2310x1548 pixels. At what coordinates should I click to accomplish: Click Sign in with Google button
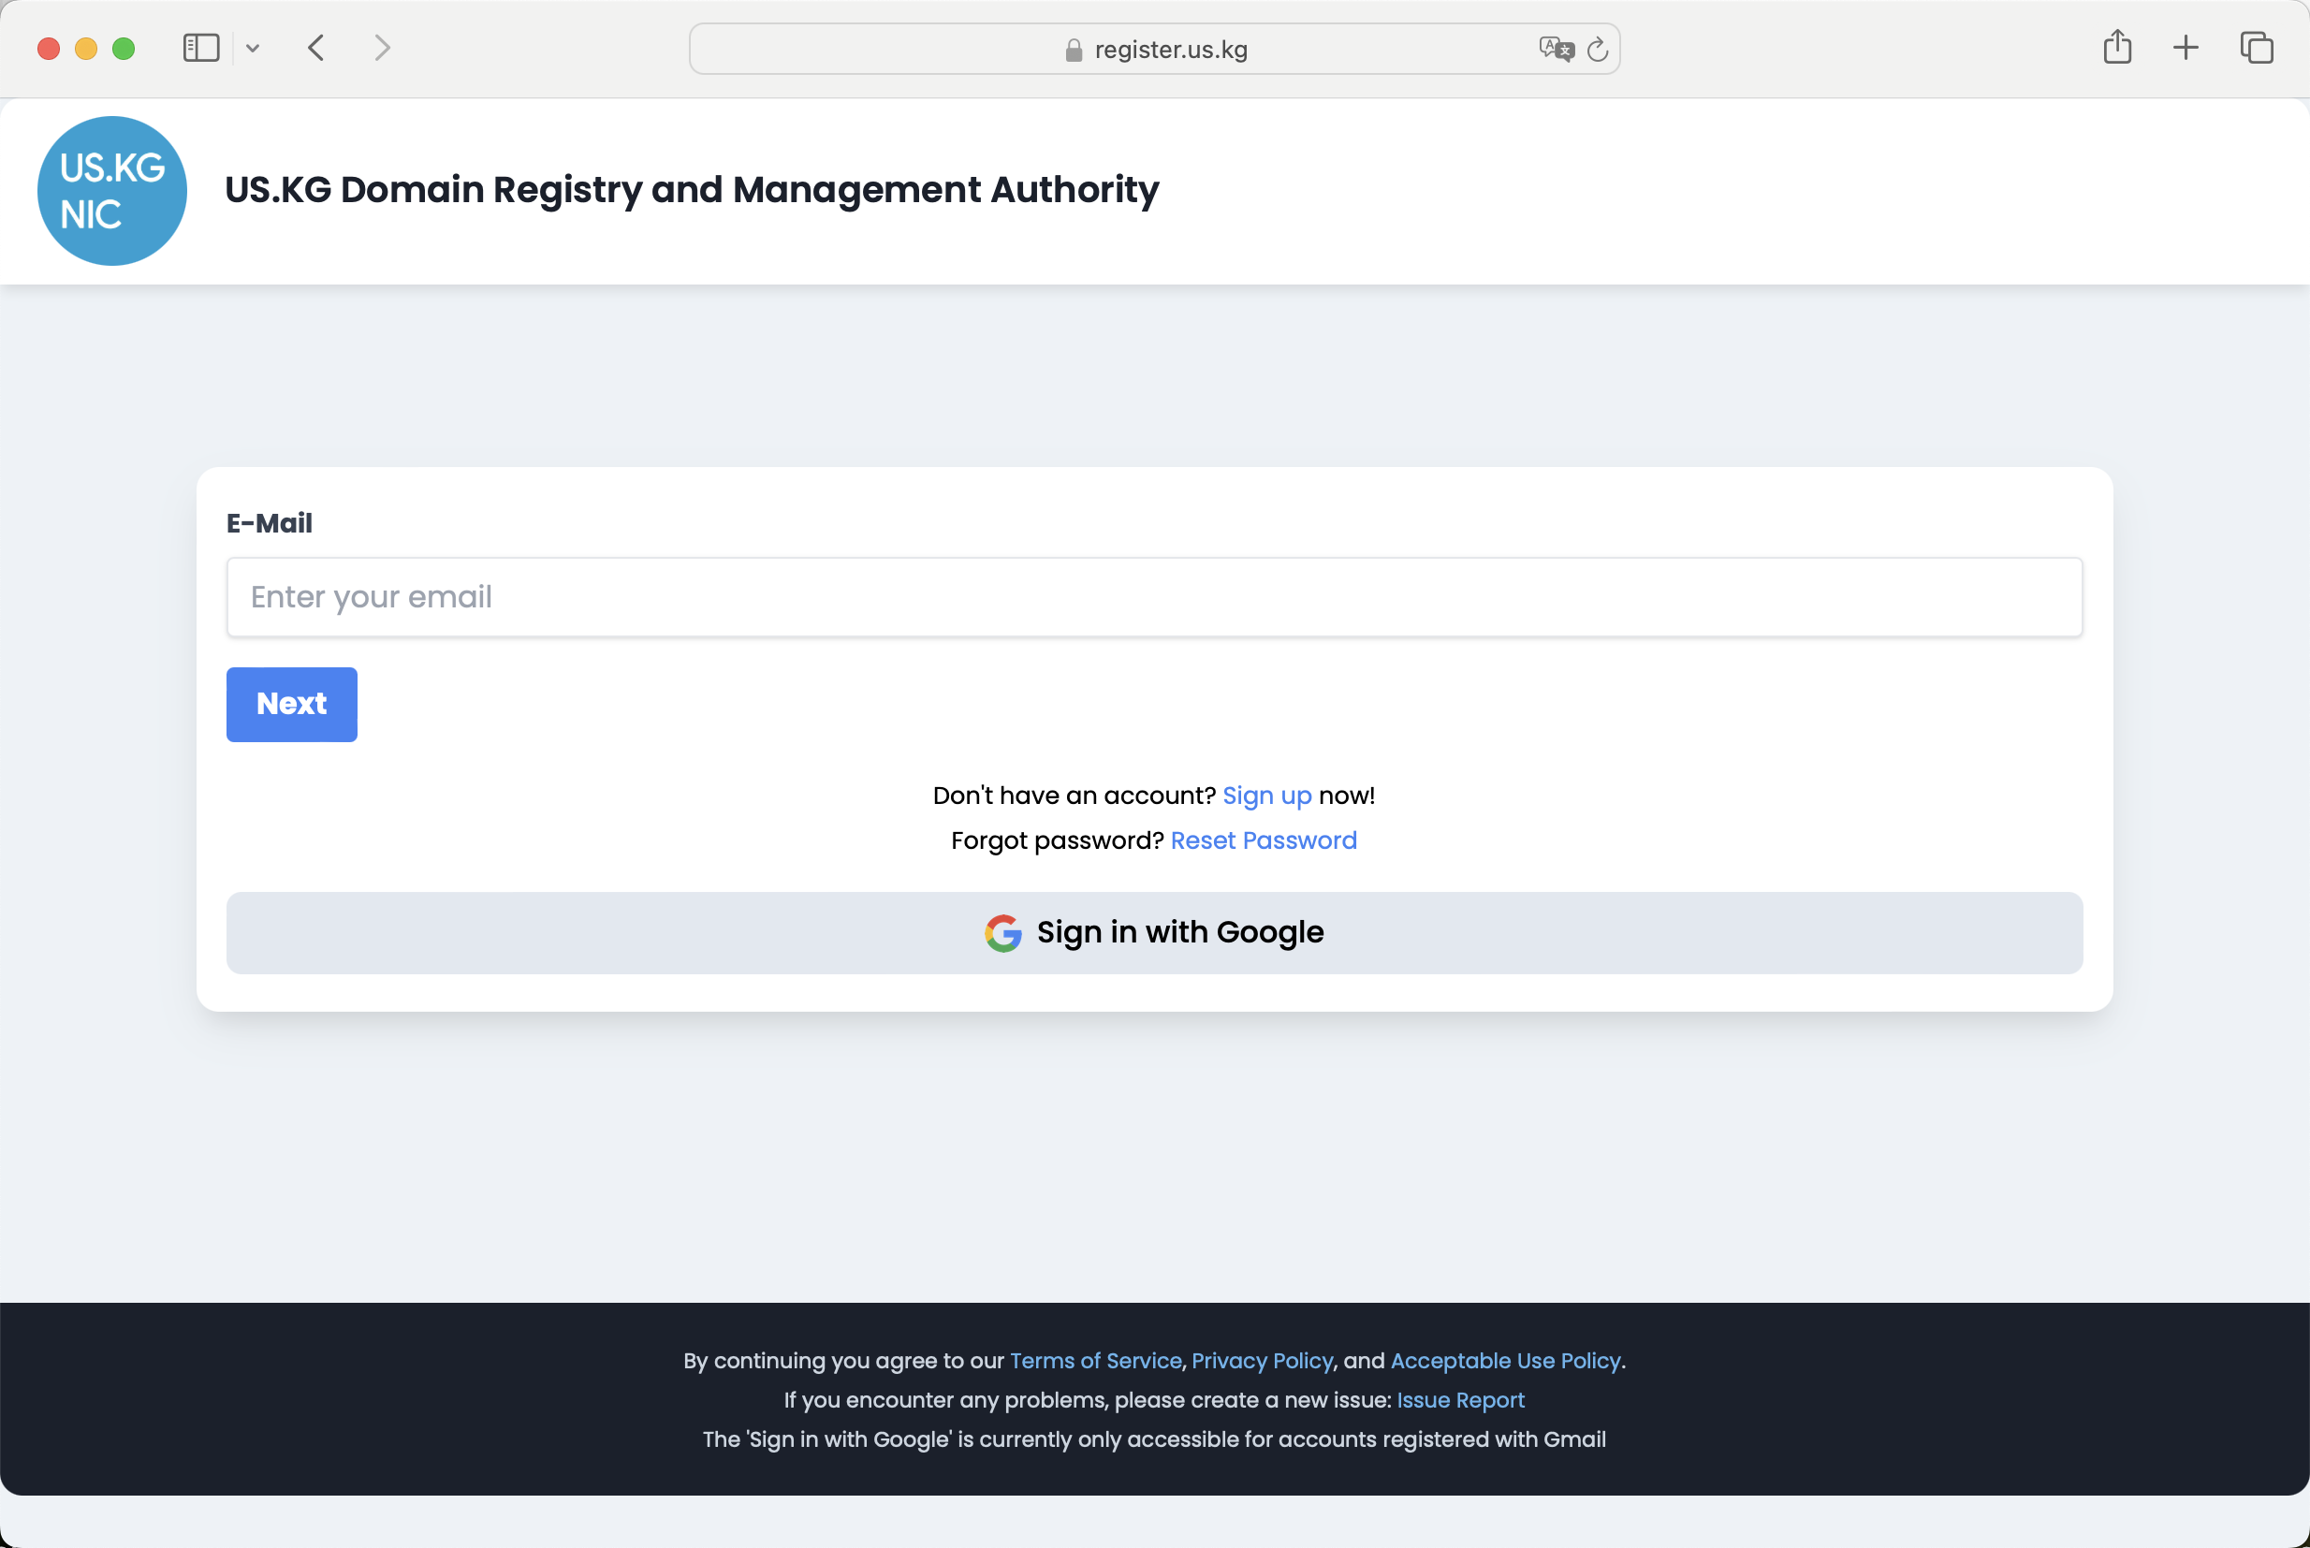[1153, 933]
